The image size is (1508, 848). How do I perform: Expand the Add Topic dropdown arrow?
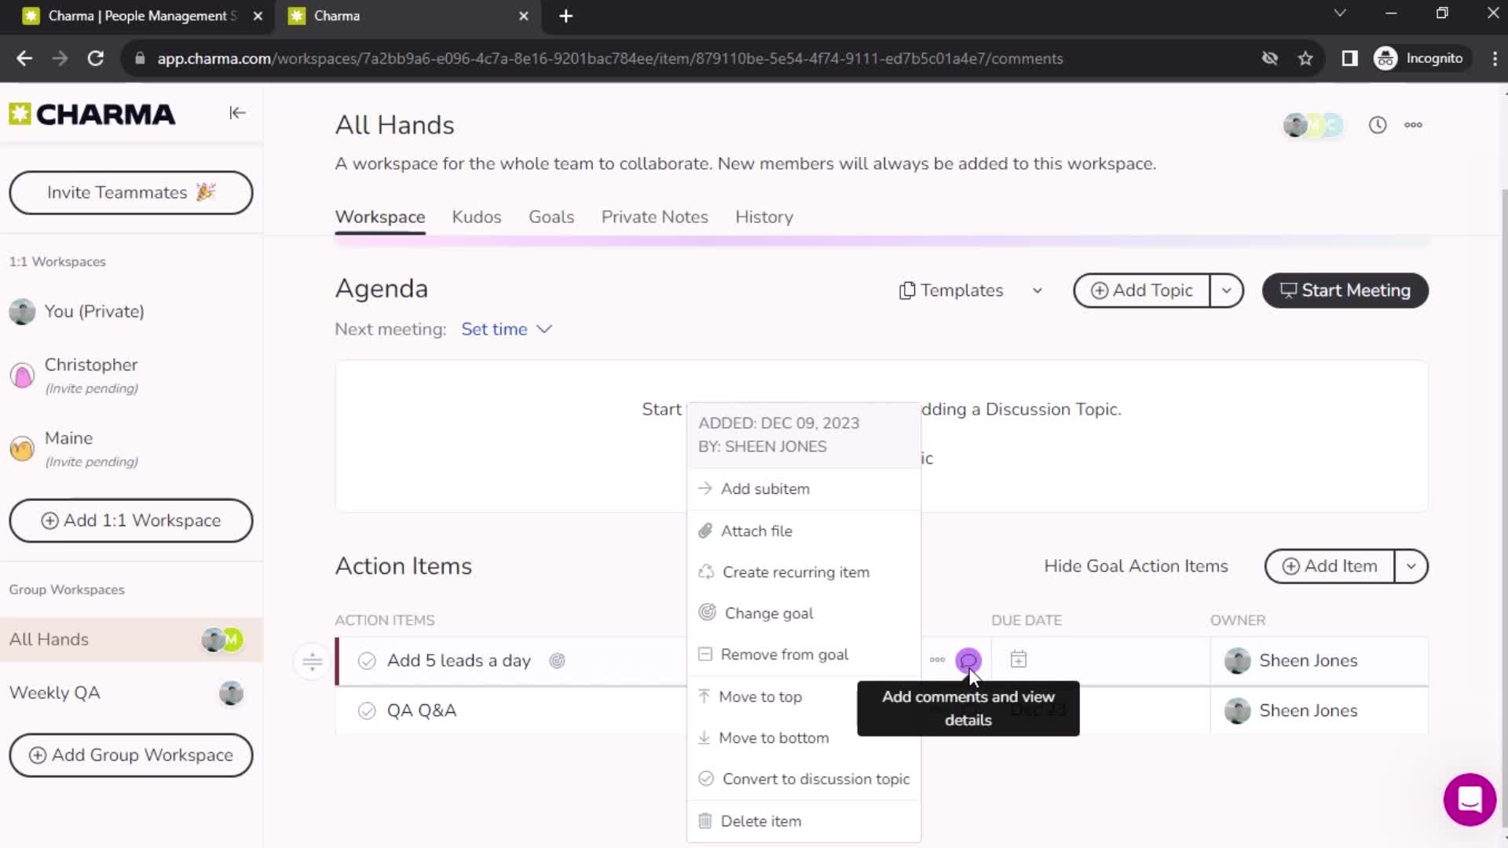pyautogui.click(x=1228, y=290)
